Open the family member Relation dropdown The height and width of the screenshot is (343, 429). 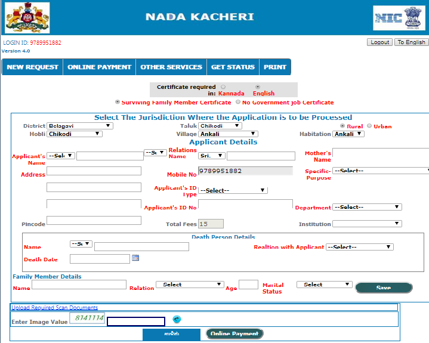point(190,285)
